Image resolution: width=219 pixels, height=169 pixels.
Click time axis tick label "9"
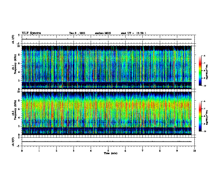click(x=177, y=151)
